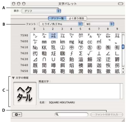Click the scrollbar down arrow
Screen dimensions: 126x122
coord(123,72)
